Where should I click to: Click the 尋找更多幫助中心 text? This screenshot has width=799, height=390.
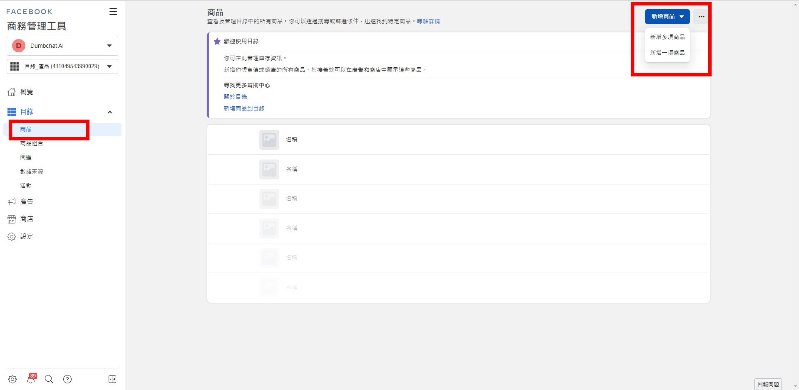click(x=247, y=85)
